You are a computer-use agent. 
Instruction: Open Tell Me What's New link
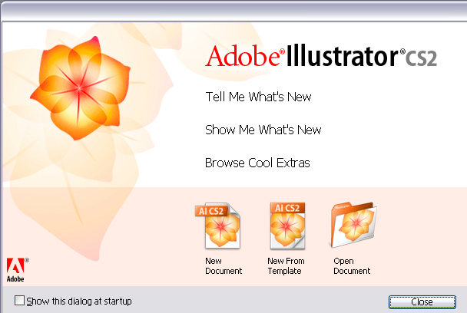pyautogui.click(x=258, y=97)
